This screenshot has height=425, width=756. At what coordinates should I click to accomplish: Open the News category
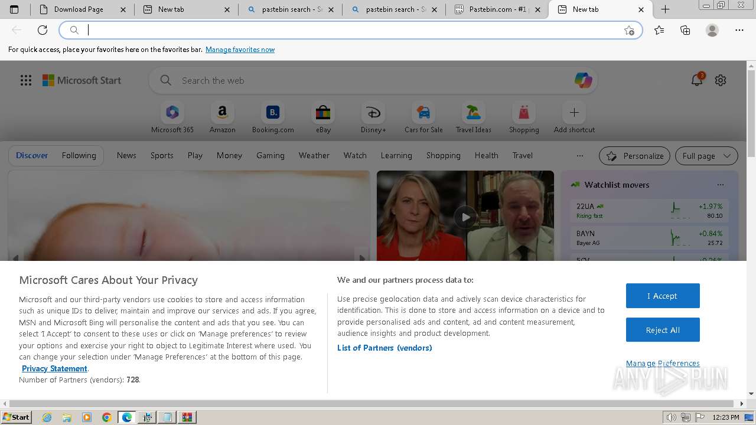click(126, 155)
